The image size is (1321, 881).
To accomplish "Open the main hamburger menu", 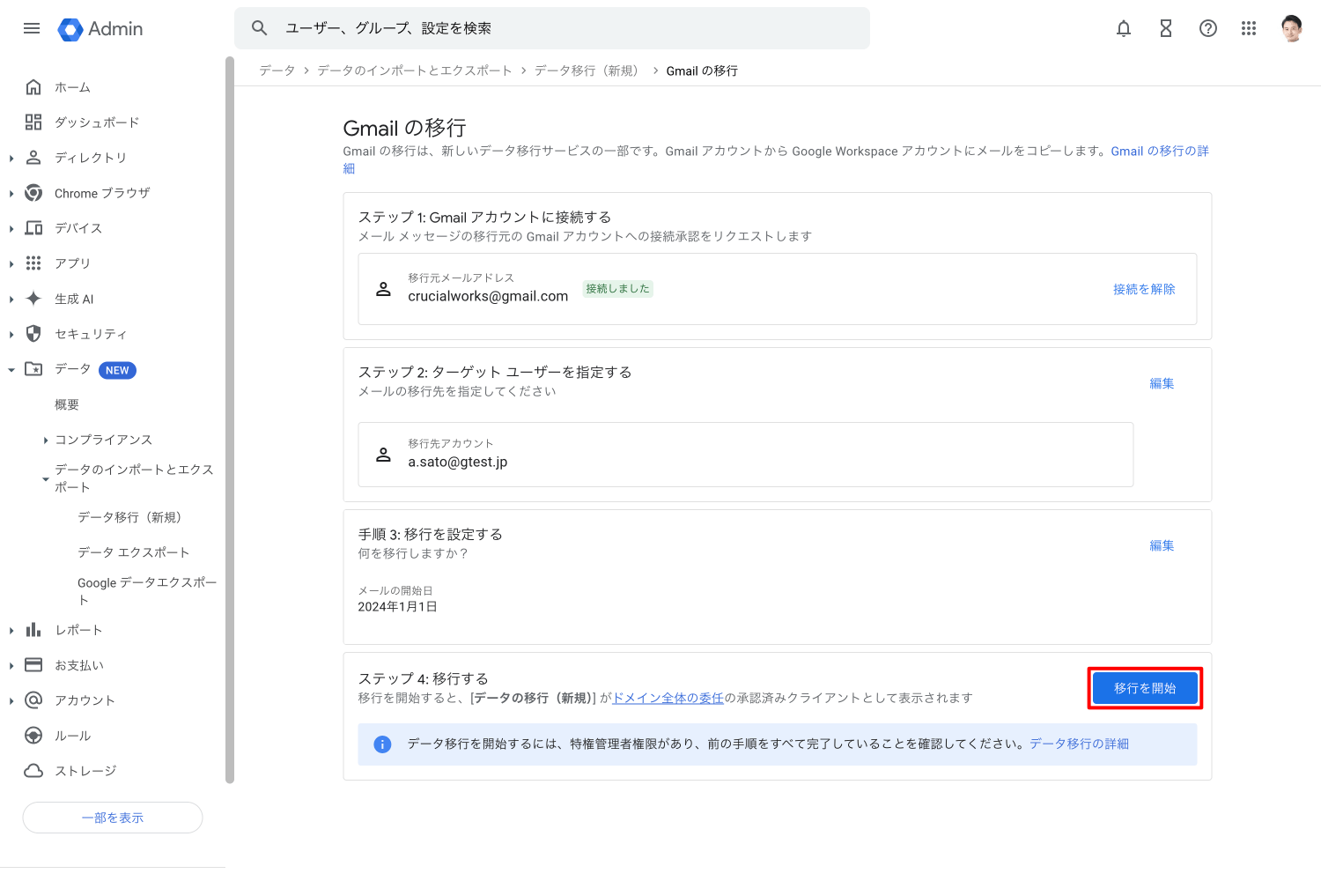I will tap(32, 28).
